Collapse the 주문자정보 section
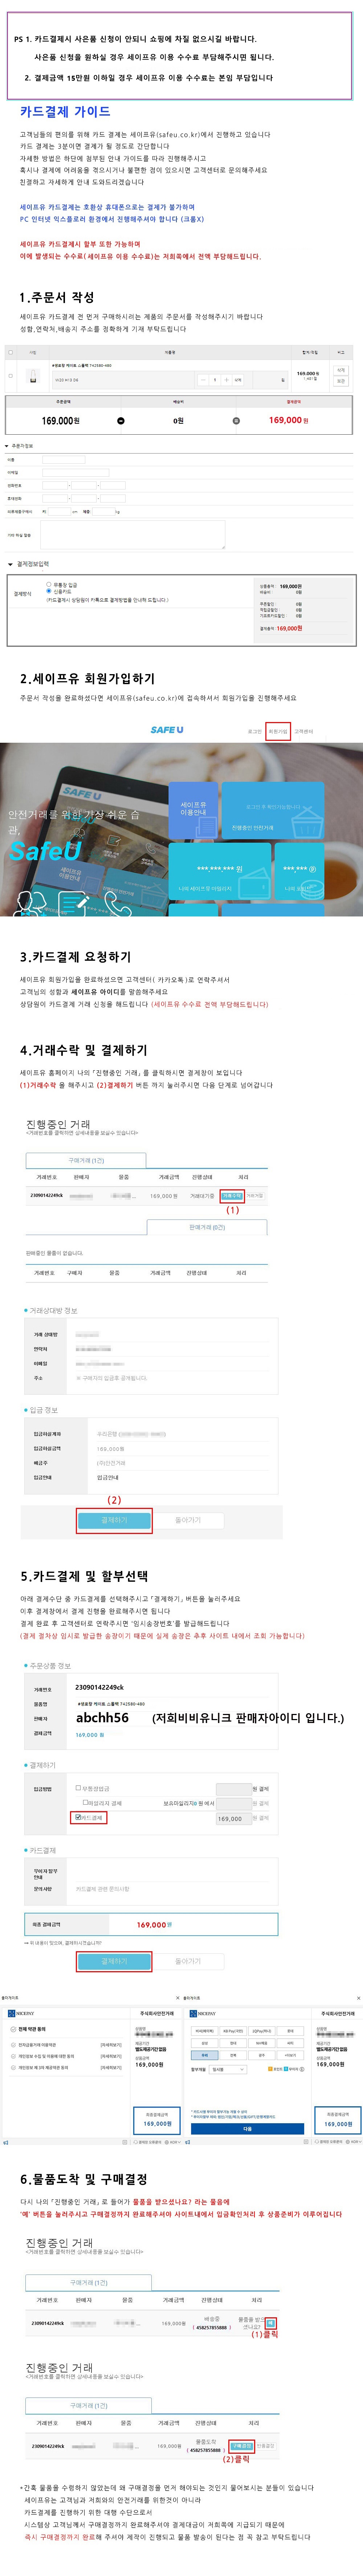The height and width of the screenshot is (2576, 363). tap(7, 446)
